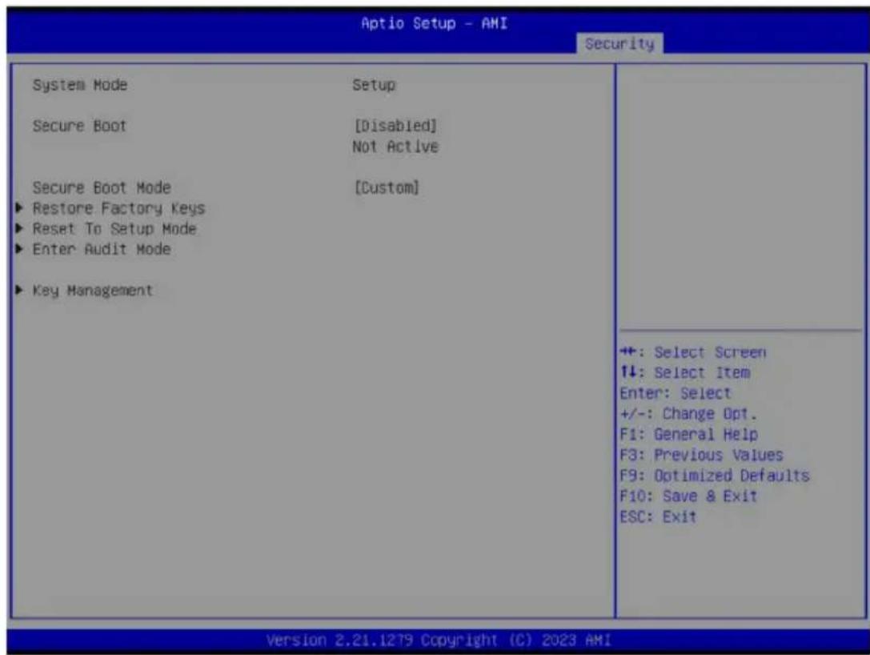
Task: Click the Select Item help line
Action: tap(685, 372)
